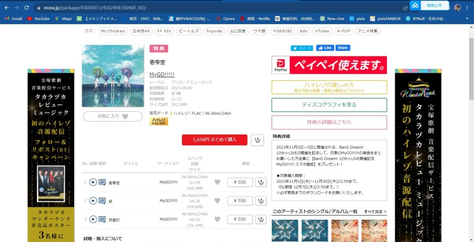Image resolution: width=474 pixels, height=242 pixels.
Task: Open Maps bookmark
Action: click(x=64, y=19)
